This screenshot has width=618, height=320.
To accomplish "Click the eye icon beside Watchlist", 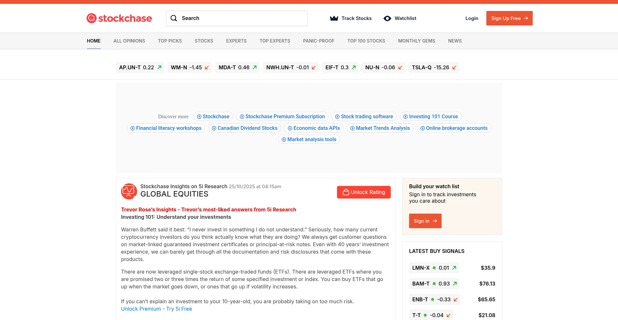I will point(387,18).
